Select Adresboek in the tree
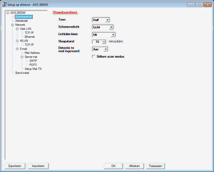 click(x=21, y=21)
